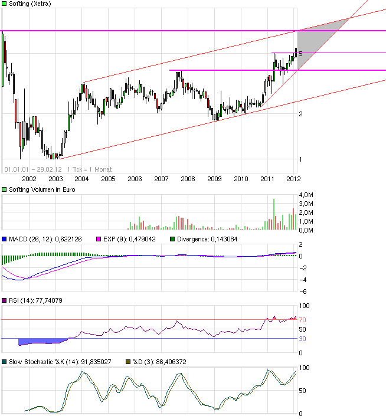
Task: Click the purple RSI (14) legend square
Action: click(x=4, y=300)
